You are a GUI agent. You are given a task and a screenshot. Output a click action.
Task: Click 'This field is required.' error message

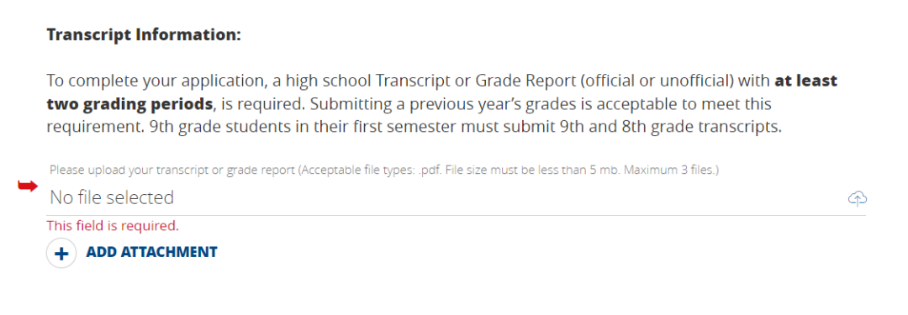coord(113,226)
